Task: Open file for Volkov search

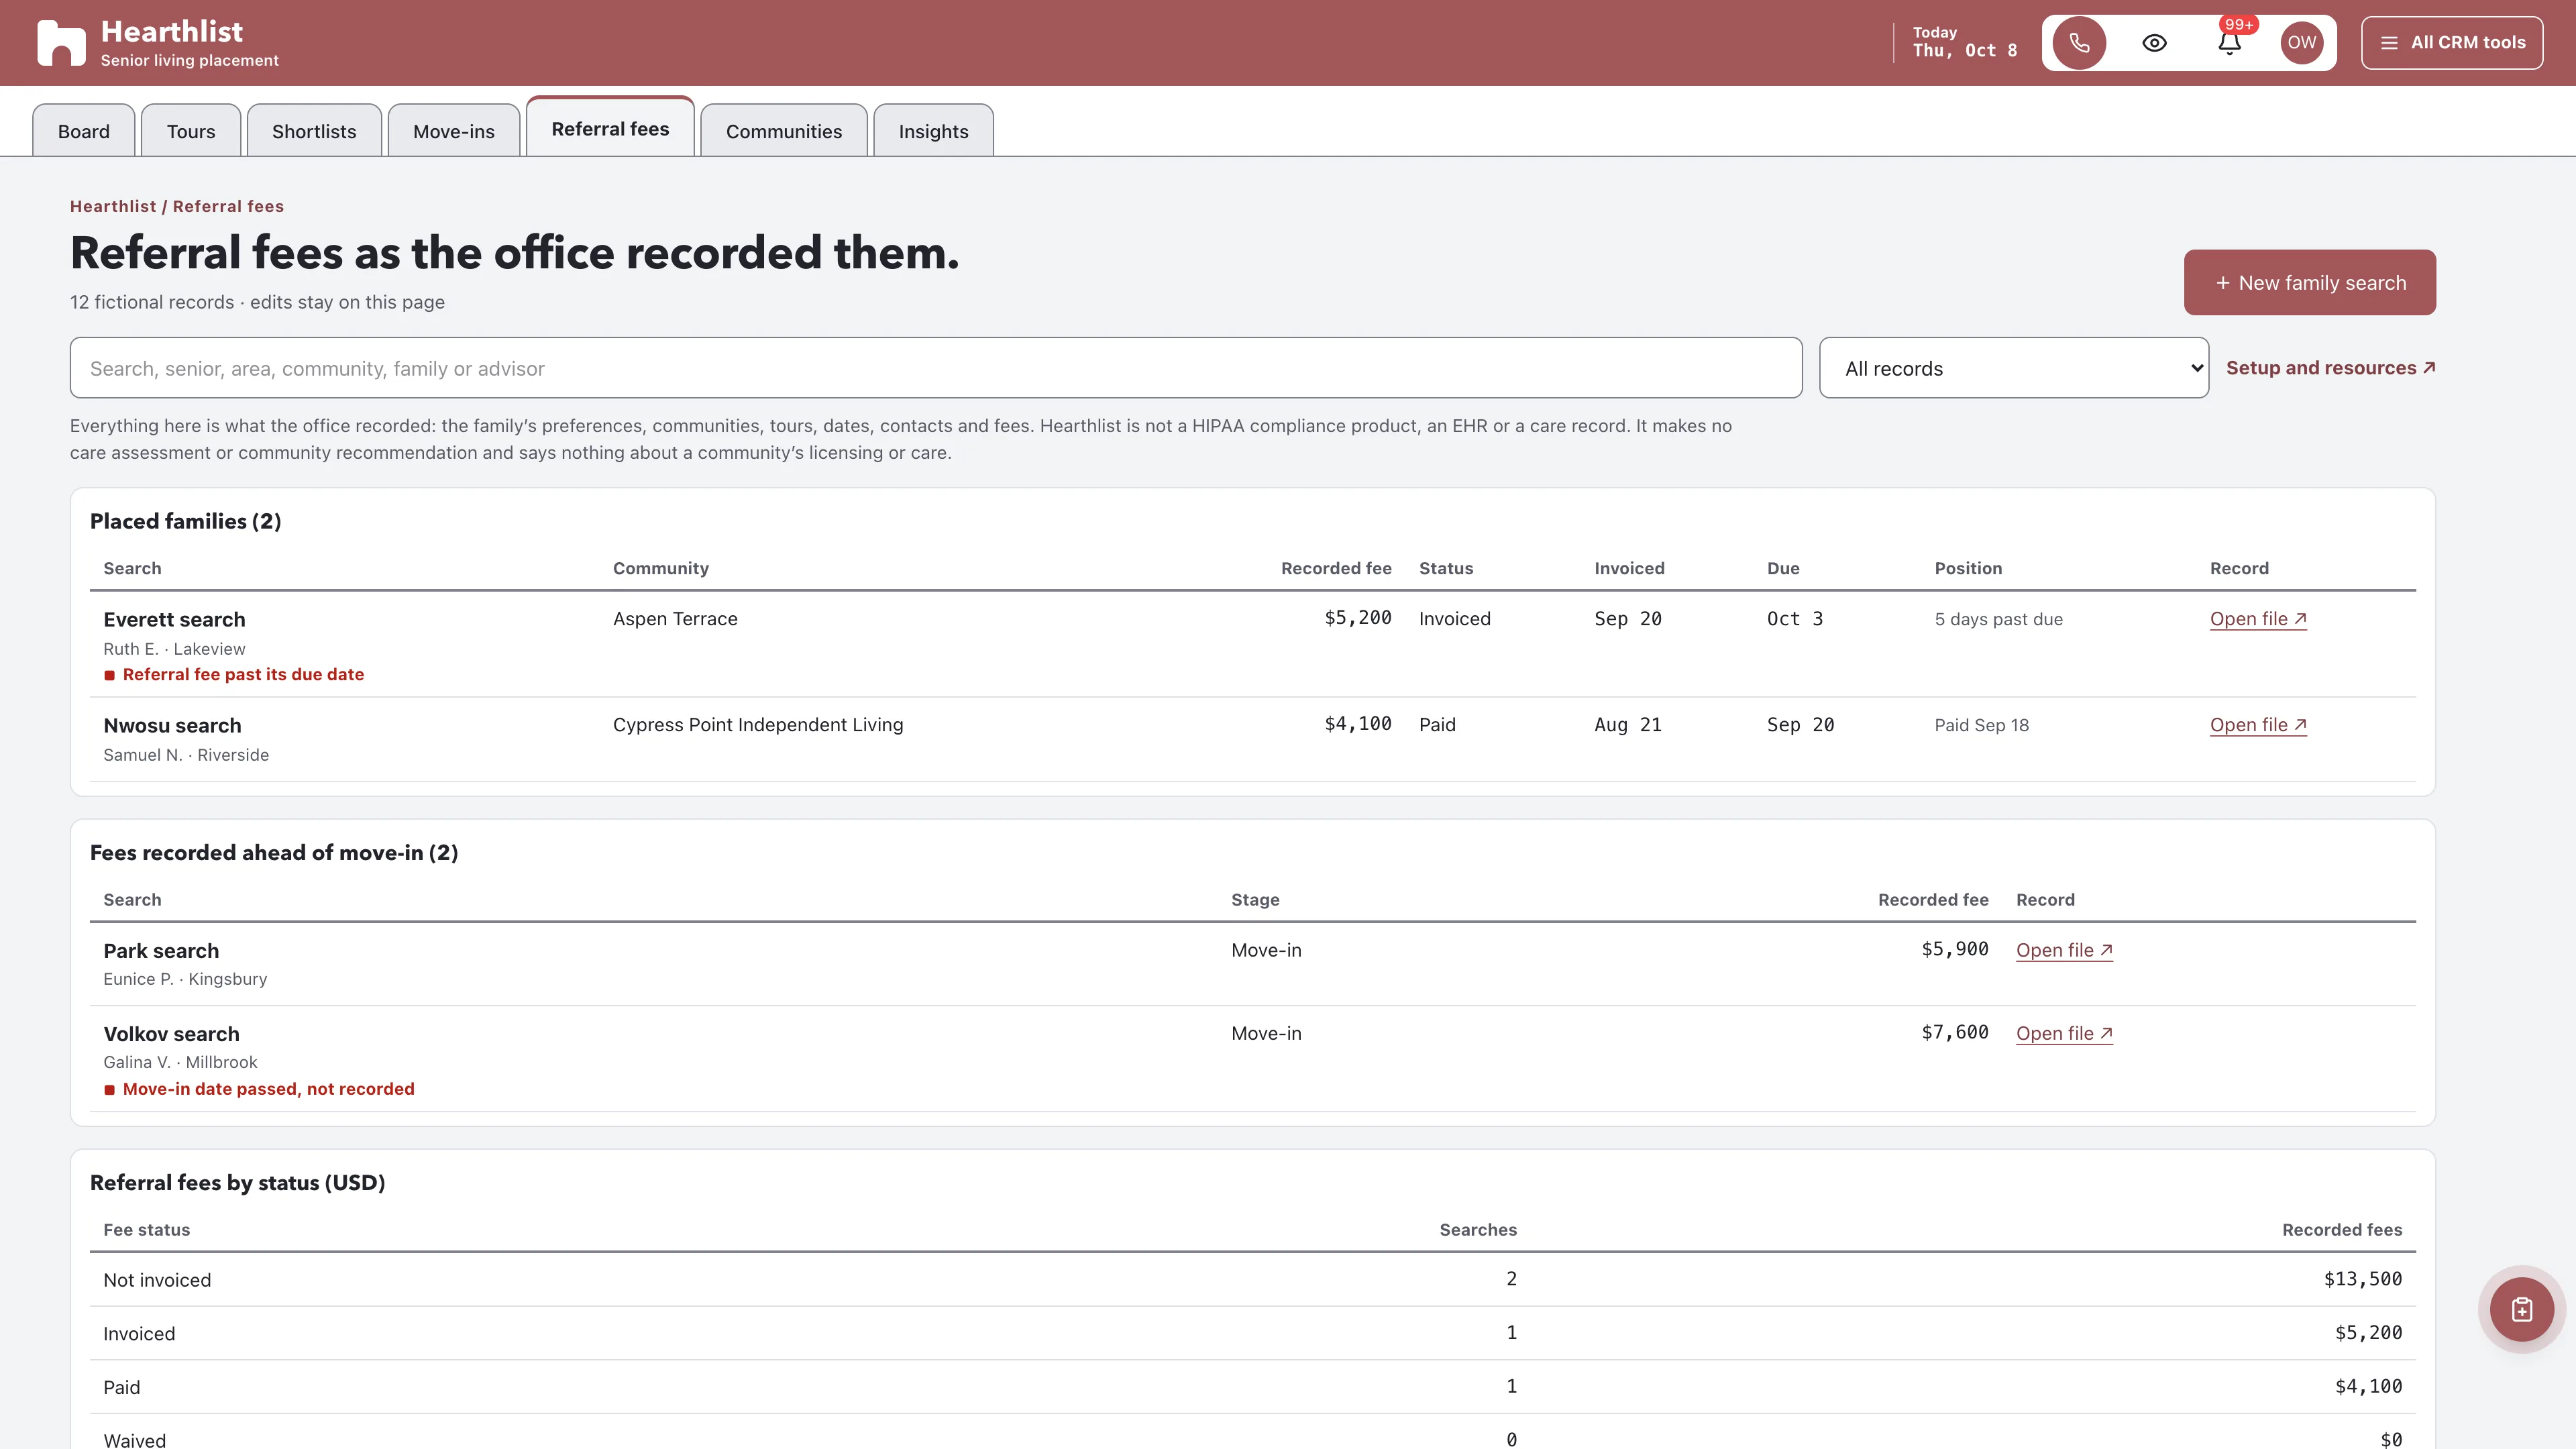Action: point(2064,1033)
